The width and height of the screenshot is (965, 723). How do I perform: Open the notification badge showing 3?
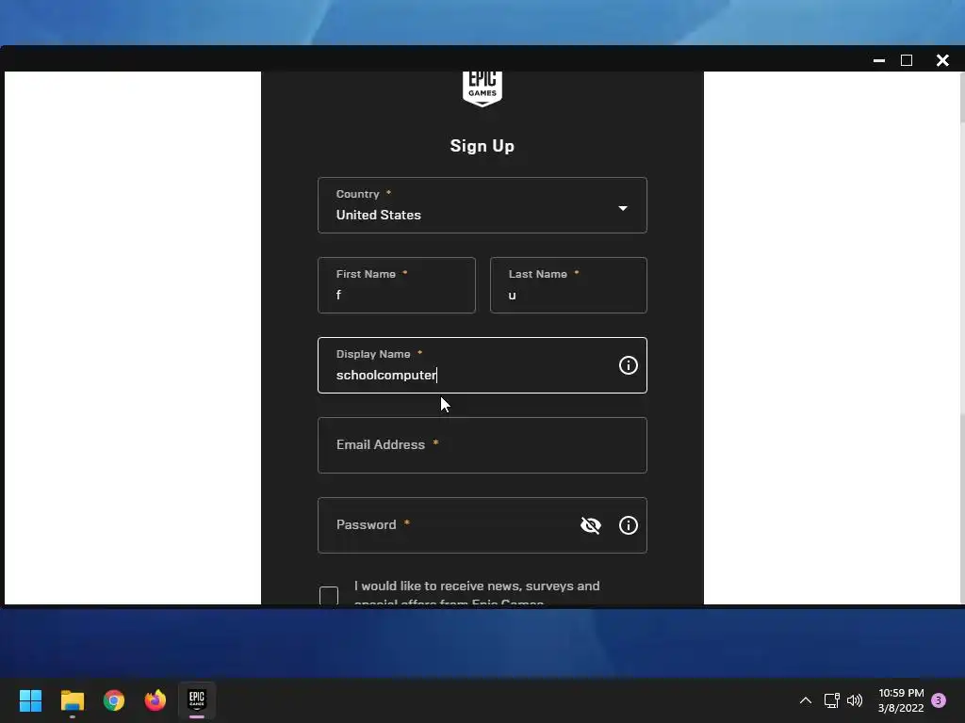939,700
